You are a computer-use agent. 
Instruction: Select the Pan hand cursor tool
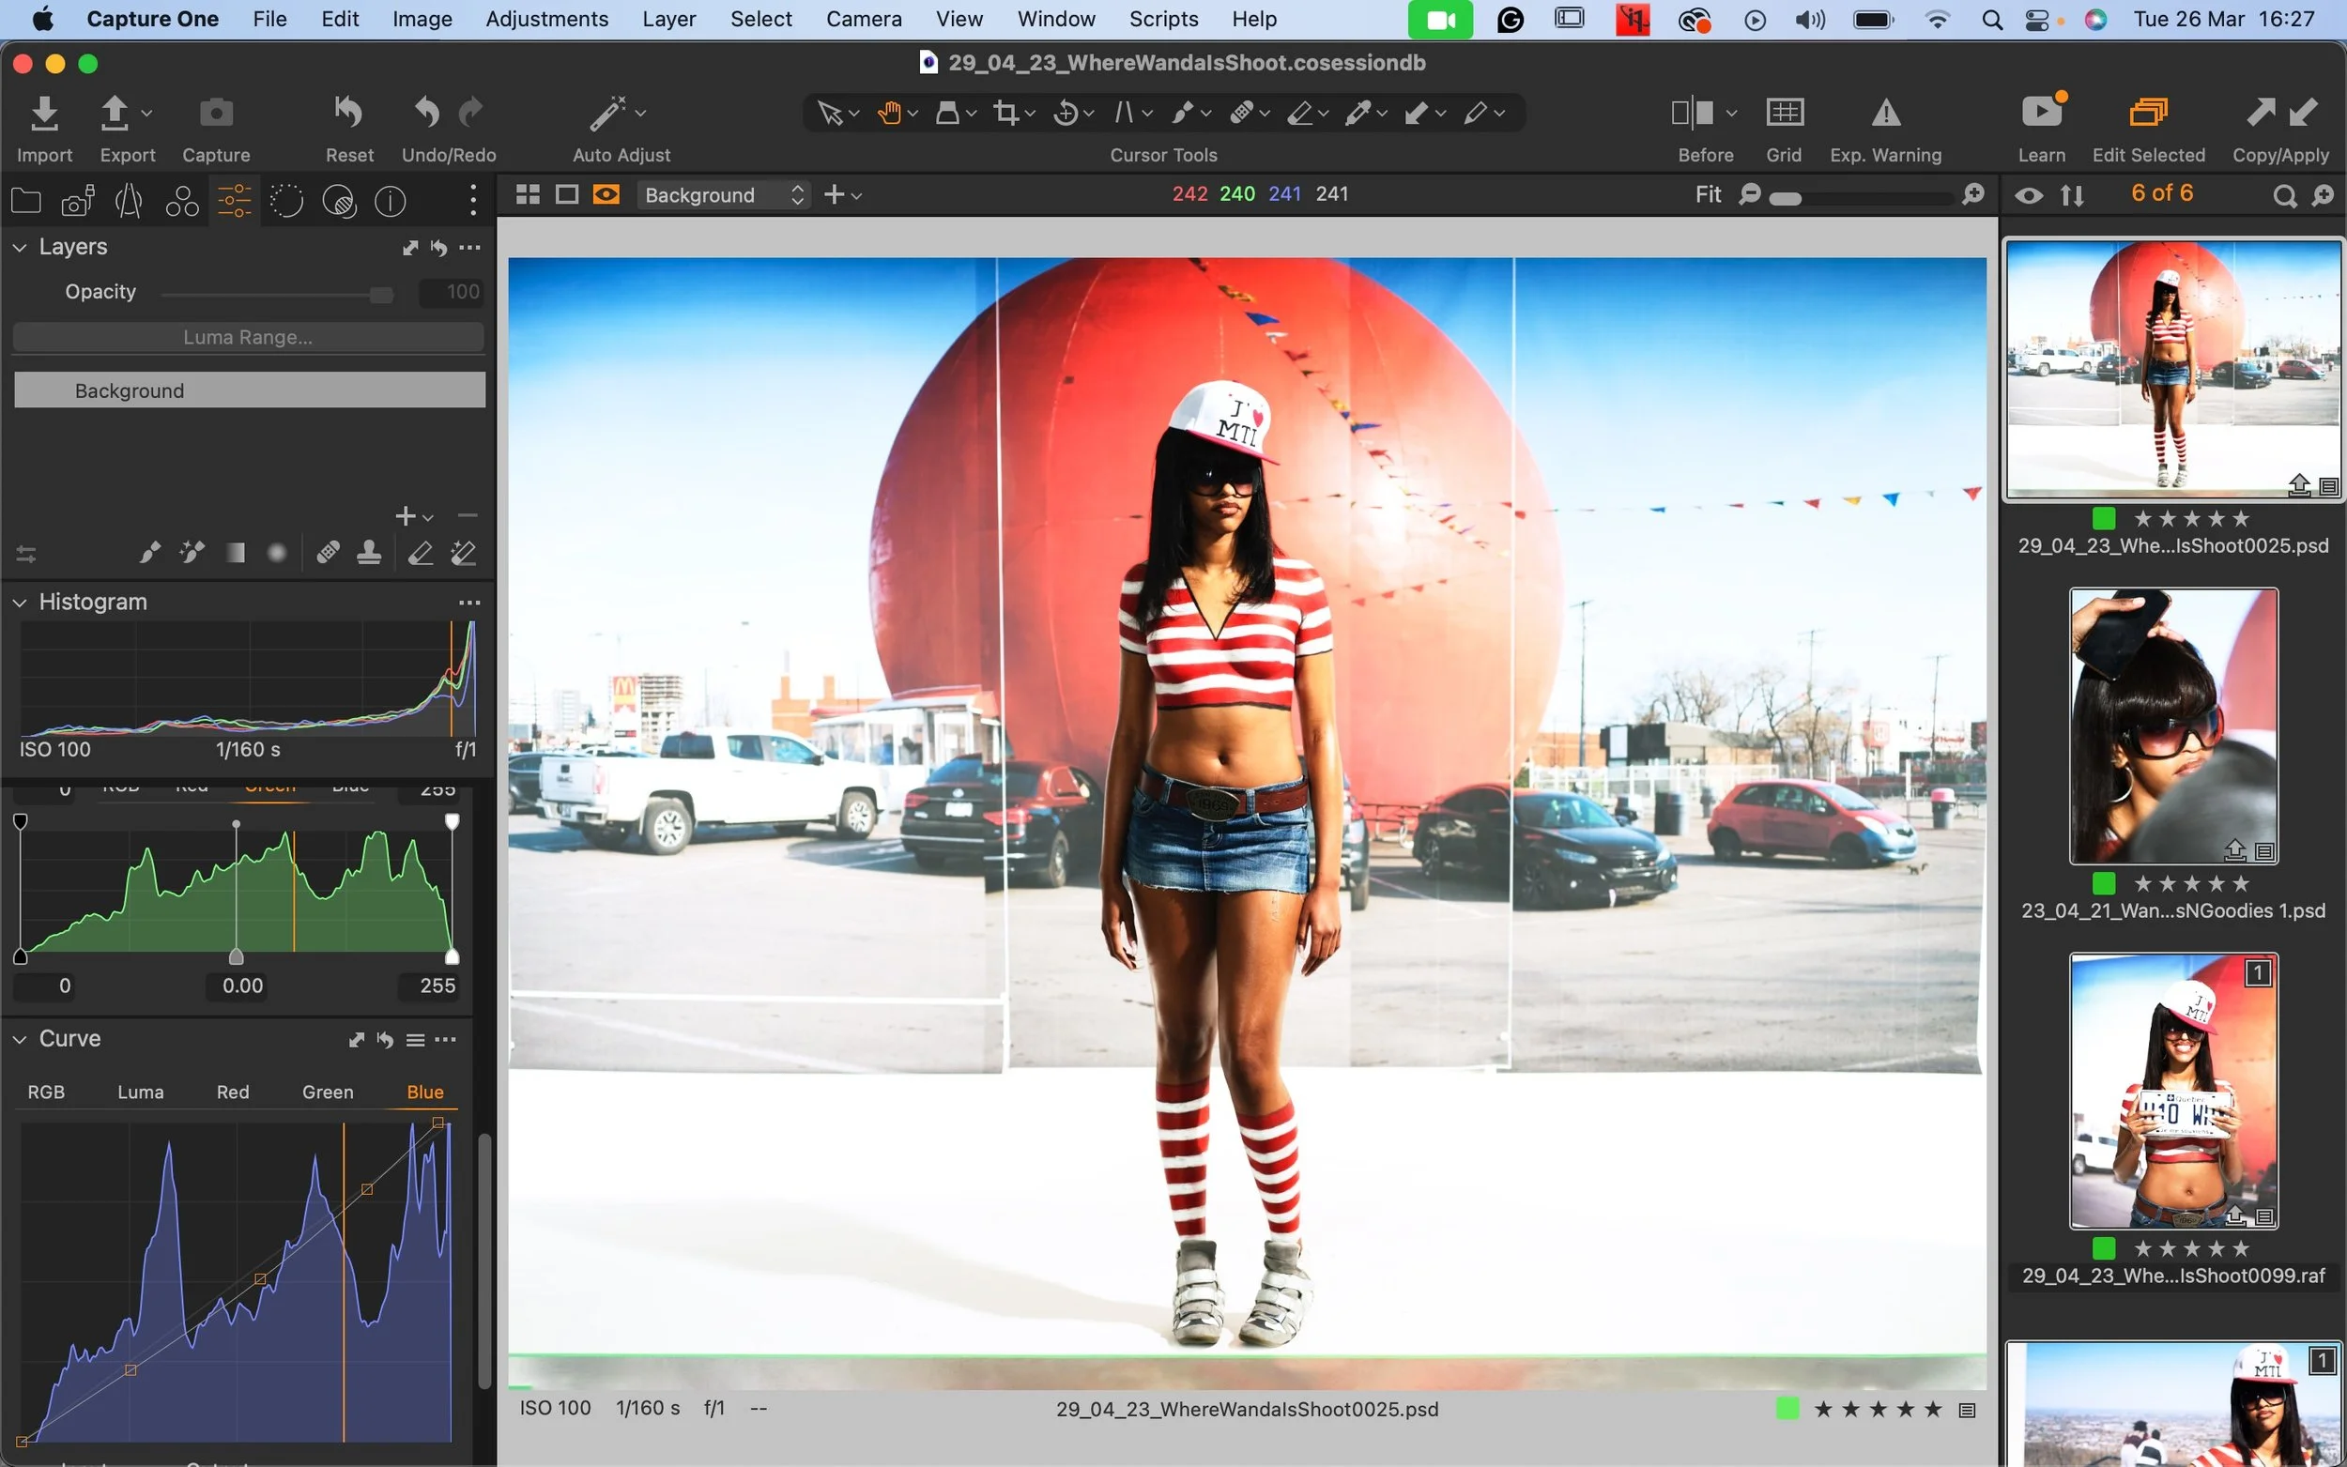click(889, 114)
